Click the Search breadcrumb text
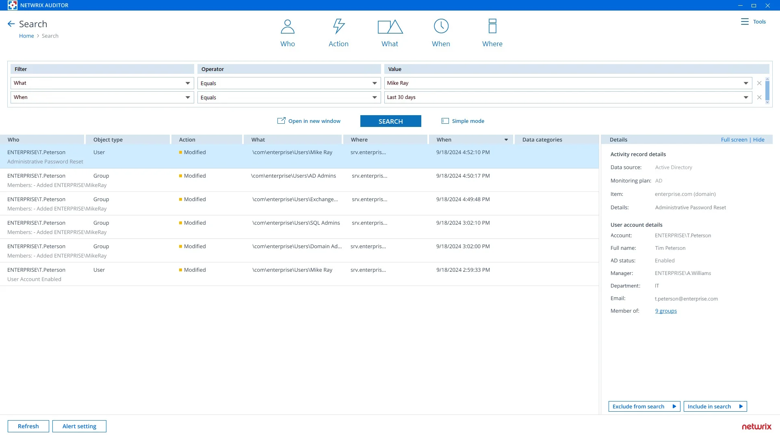The height and width of the screenshot is (438, 780). [50, 36]
